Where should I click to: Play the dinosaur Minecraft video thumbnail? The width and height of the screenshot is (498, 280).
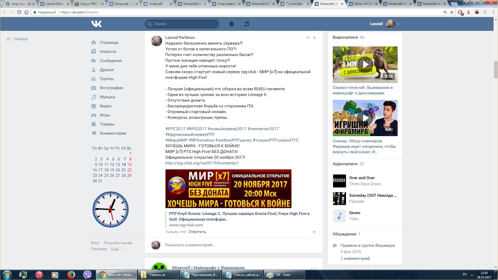coord(365,64)
